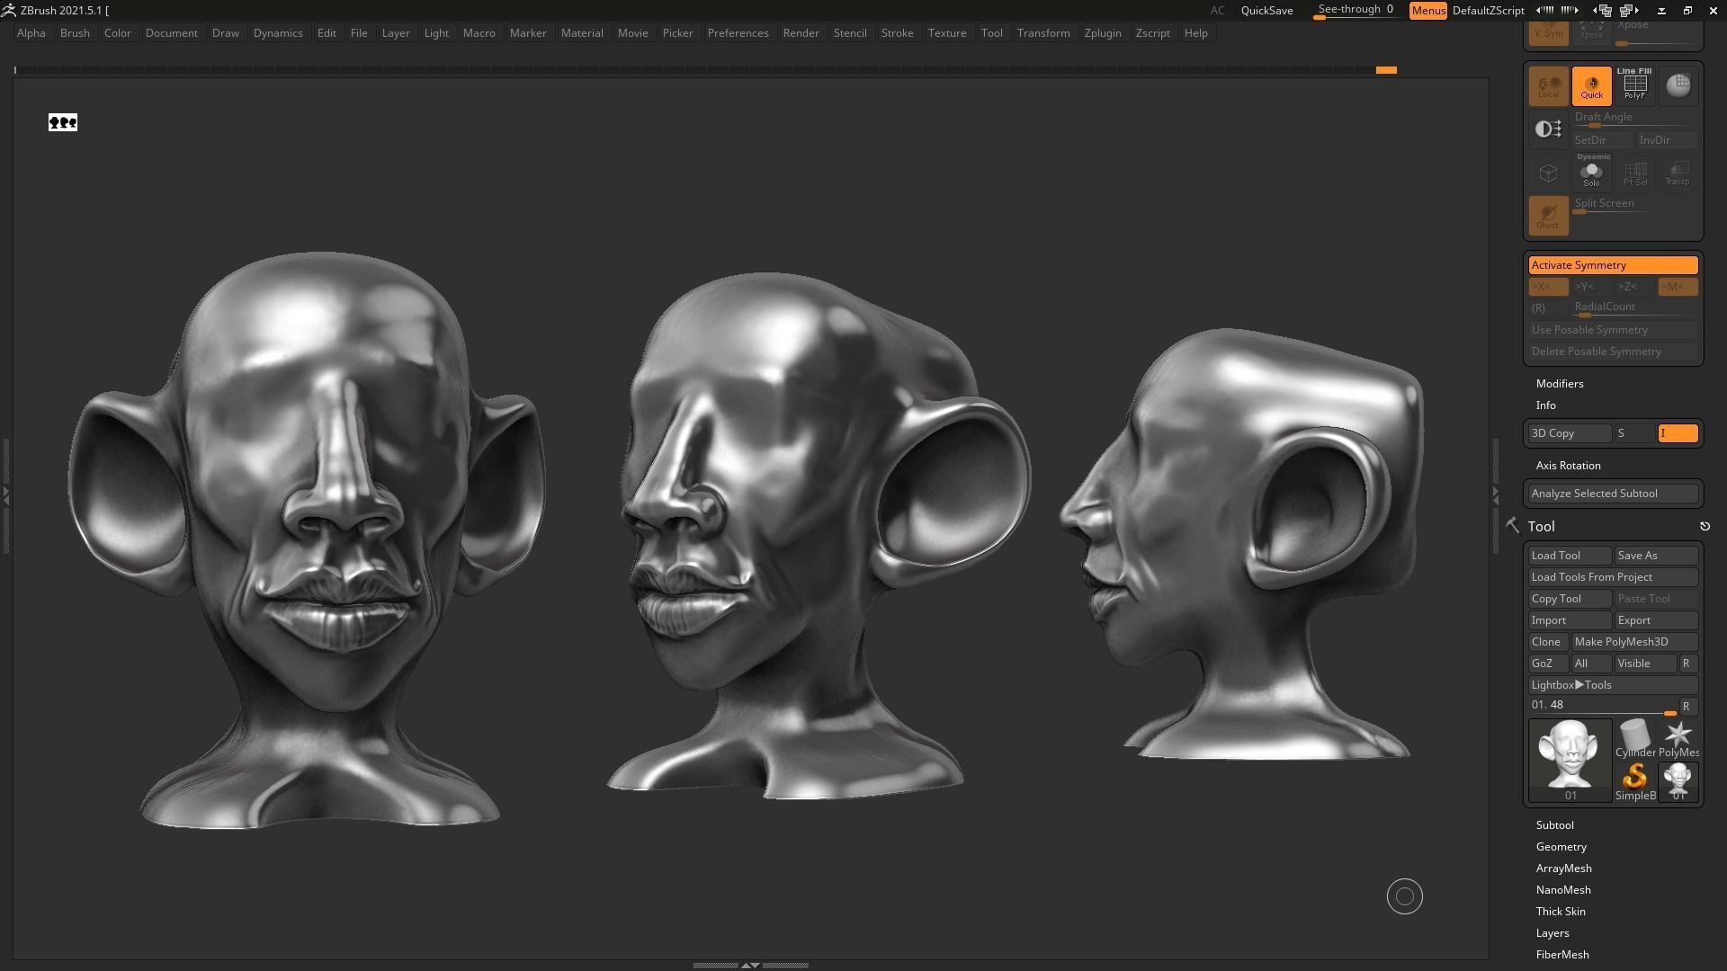Click the ZBrush logo icon in title bar
Viewport: 1727px width, 971px height.
click(x=8, y=10)
